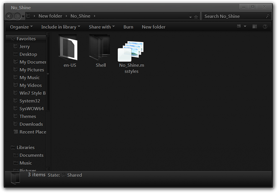The width and height of the screenshot is (278, 193).
Task: Open Music library
Action: tap(26, 163)
